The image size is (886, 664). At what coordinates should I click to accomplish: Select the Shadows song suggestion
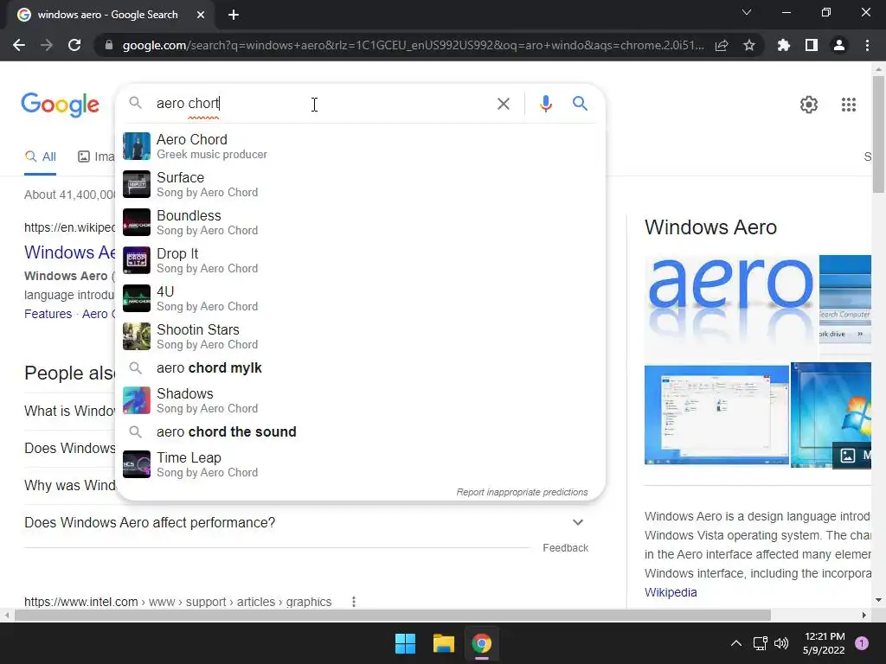[x=361, y=400]
